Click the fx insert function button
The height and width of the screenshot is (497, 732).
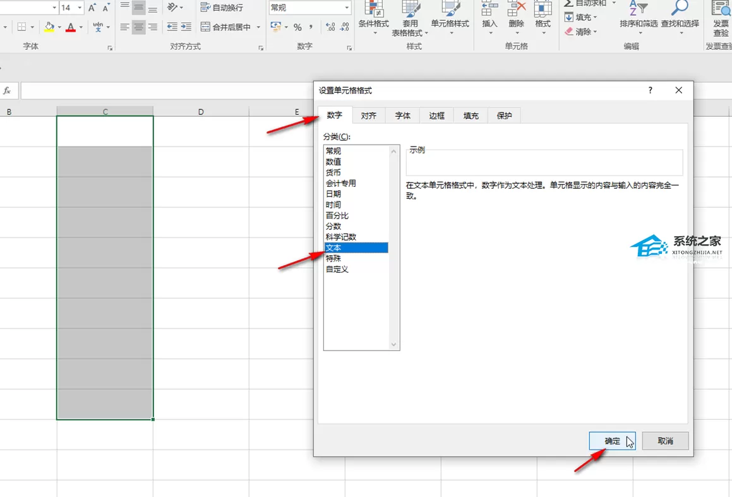click(8, 91)
